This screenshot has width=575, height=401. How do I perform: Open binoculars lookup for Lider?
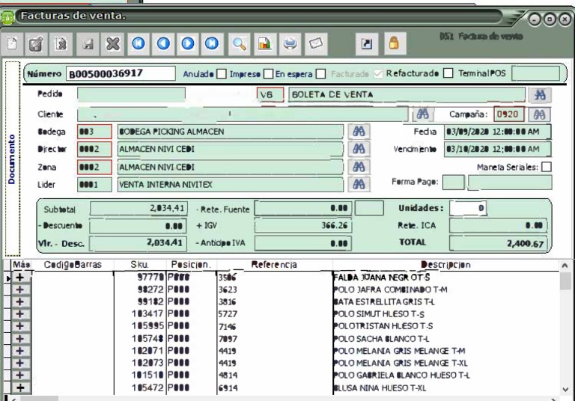359,184
